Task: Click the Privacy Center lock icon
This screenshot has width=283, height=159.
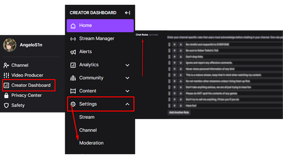Action: 6,95
